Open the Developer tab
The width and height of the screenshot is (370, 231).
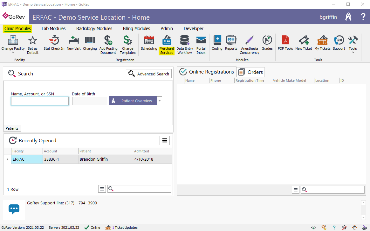pyautogui.click(x=194, y=29)
